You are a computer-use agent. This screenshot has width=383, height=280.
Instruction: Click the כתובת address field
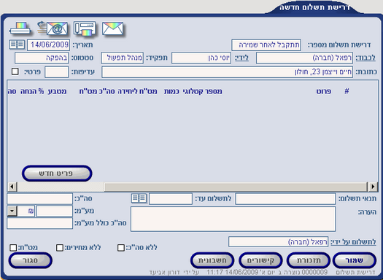tap(228, 72)
